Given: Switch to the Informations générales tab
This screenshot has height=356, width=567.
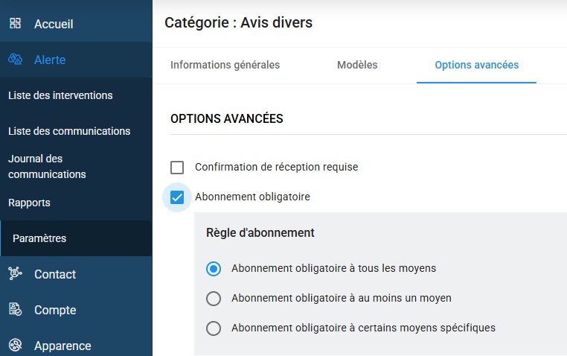Looking at the screenshot, I should point(225,65).
